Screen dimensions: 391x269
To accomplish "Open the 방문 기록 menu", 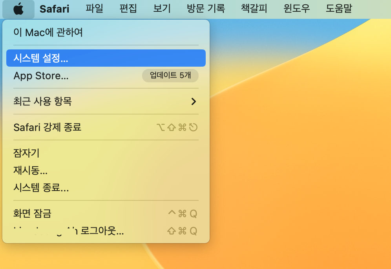I will [x=206, y=9].
